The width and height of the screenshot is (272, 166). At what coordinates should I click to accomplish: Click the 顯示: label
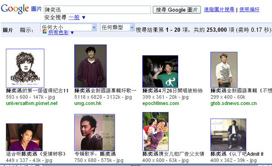pos(27,30)
